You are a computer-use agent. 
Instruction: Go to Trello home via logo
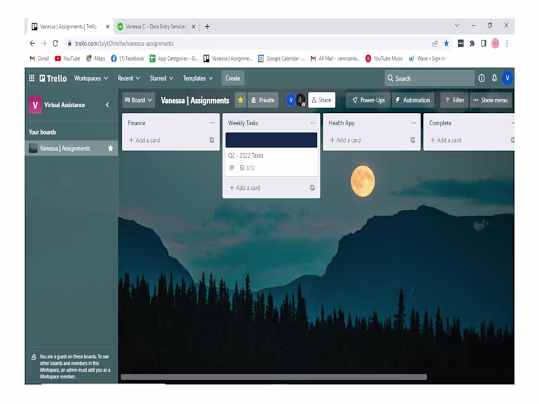pyautogui.click(x=53, y=78)
